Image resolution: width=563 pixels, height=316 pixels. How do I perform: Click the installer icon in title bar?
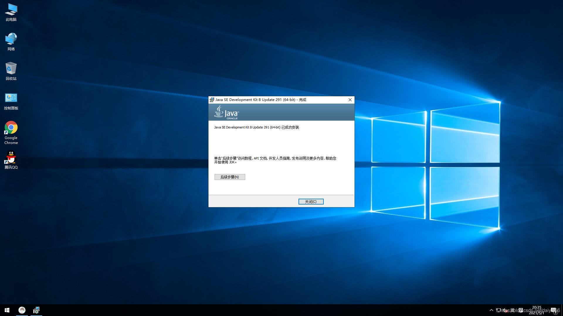coord(212,100)
